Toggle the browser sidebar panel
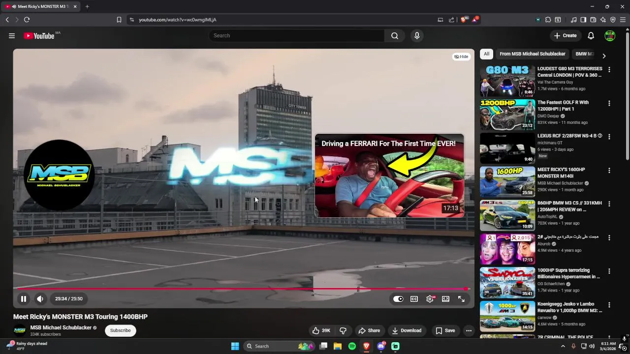The height and width of the screenshot is (354, 630). coord(583,20)
